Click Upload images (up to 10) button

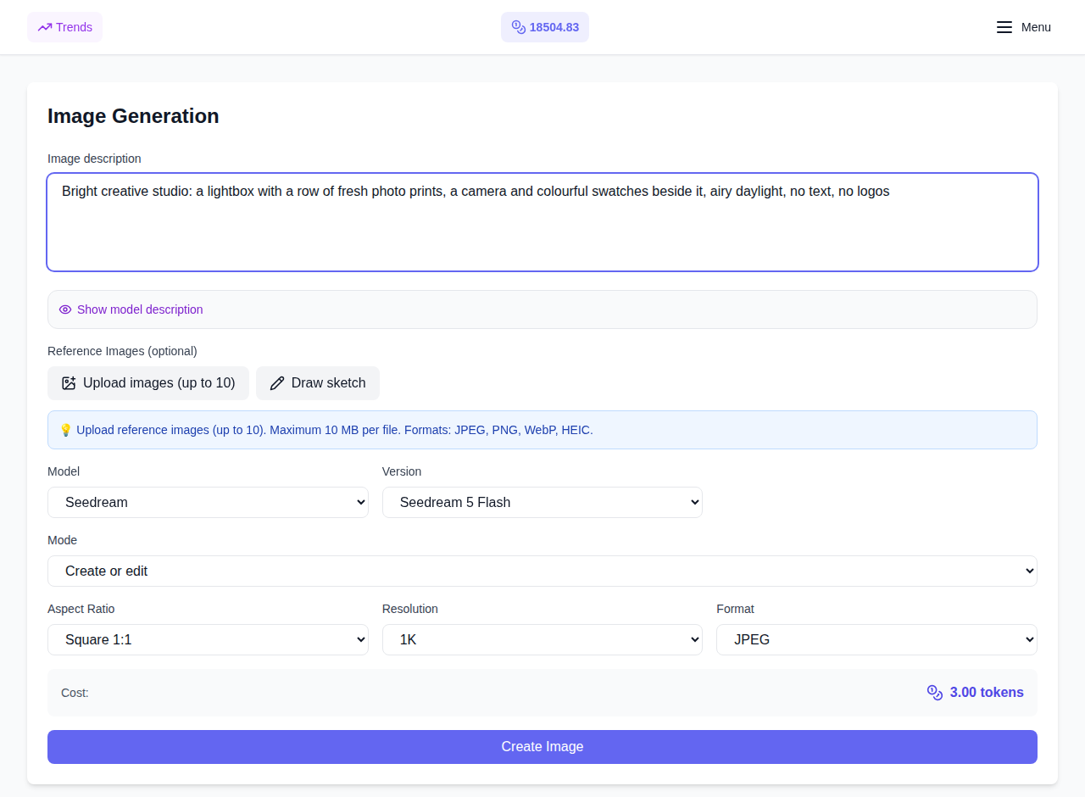(148, 383)
